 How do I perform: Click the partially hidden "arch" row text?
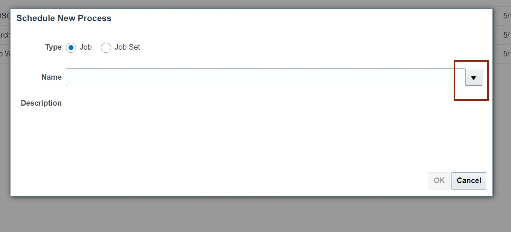coord(5,35)
